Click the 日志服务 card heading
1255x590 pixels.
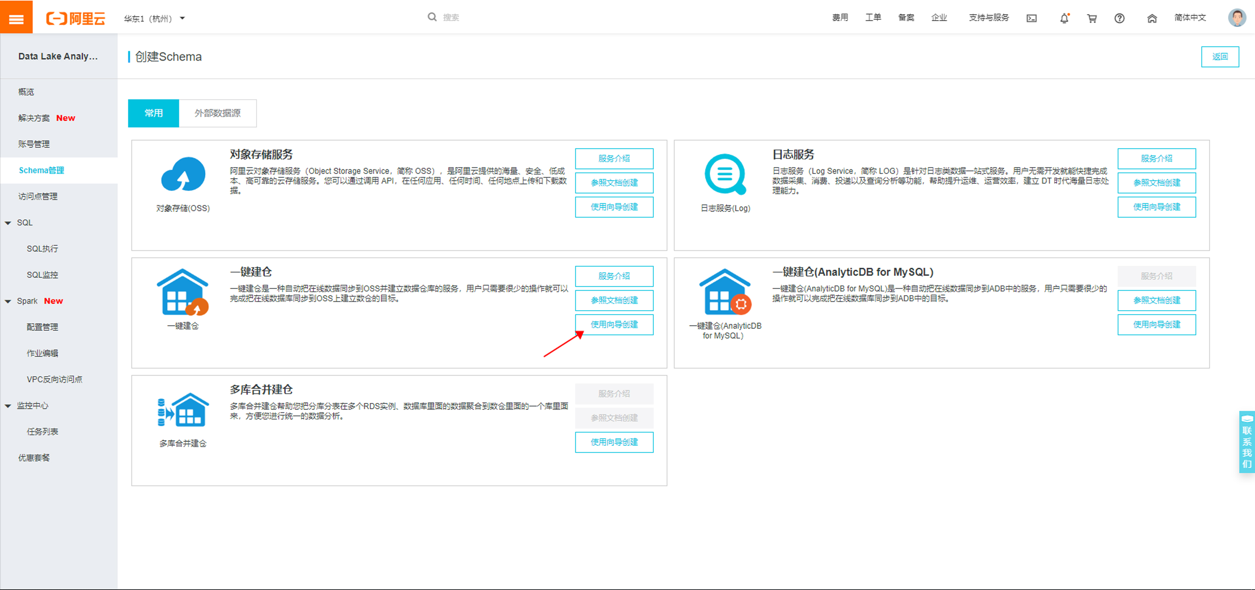(793, 155)
